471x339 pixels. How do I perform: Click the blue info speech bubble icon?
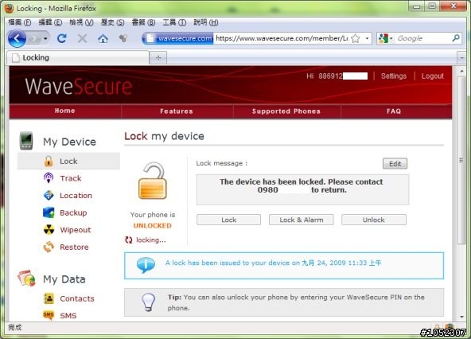point(146,265)
